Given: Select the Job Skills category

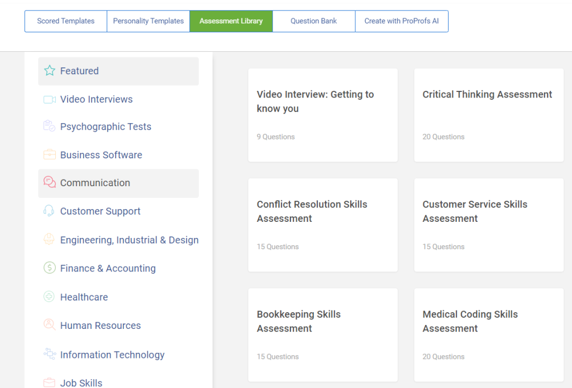Looking at the screenshot, I should [81, 383].
